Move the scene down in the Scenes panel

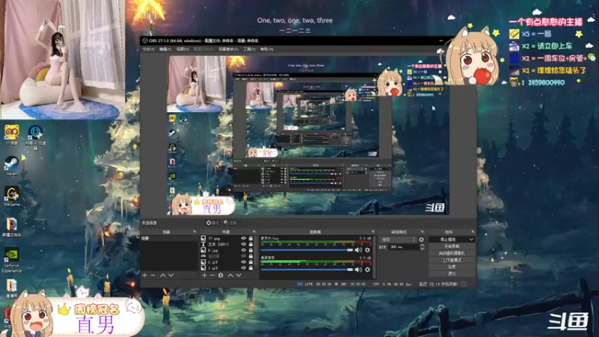tap(171, 275)
